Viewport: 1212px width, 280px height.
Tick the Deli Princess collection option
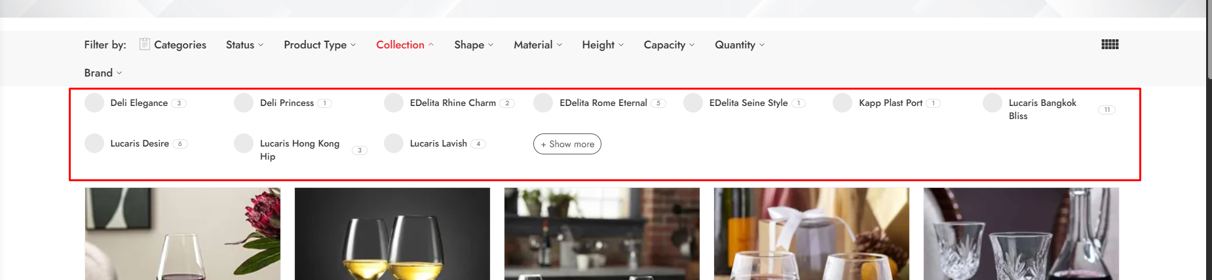(x=244, y=103)
